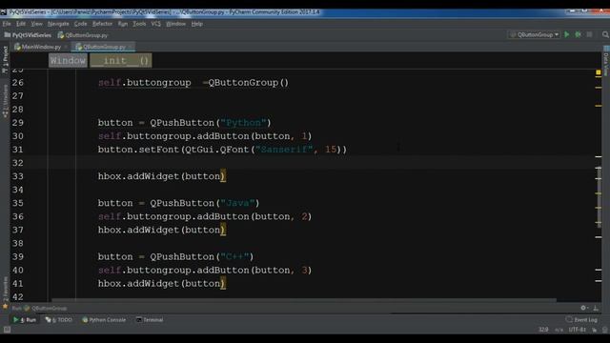Toggle the Terminal tool window
This screenshot has height=343, width=610.
tap(150, 320)
